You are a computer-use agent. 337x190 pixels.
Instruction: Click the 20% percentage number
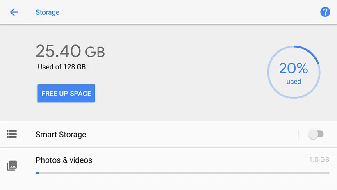tap(294, 68)
